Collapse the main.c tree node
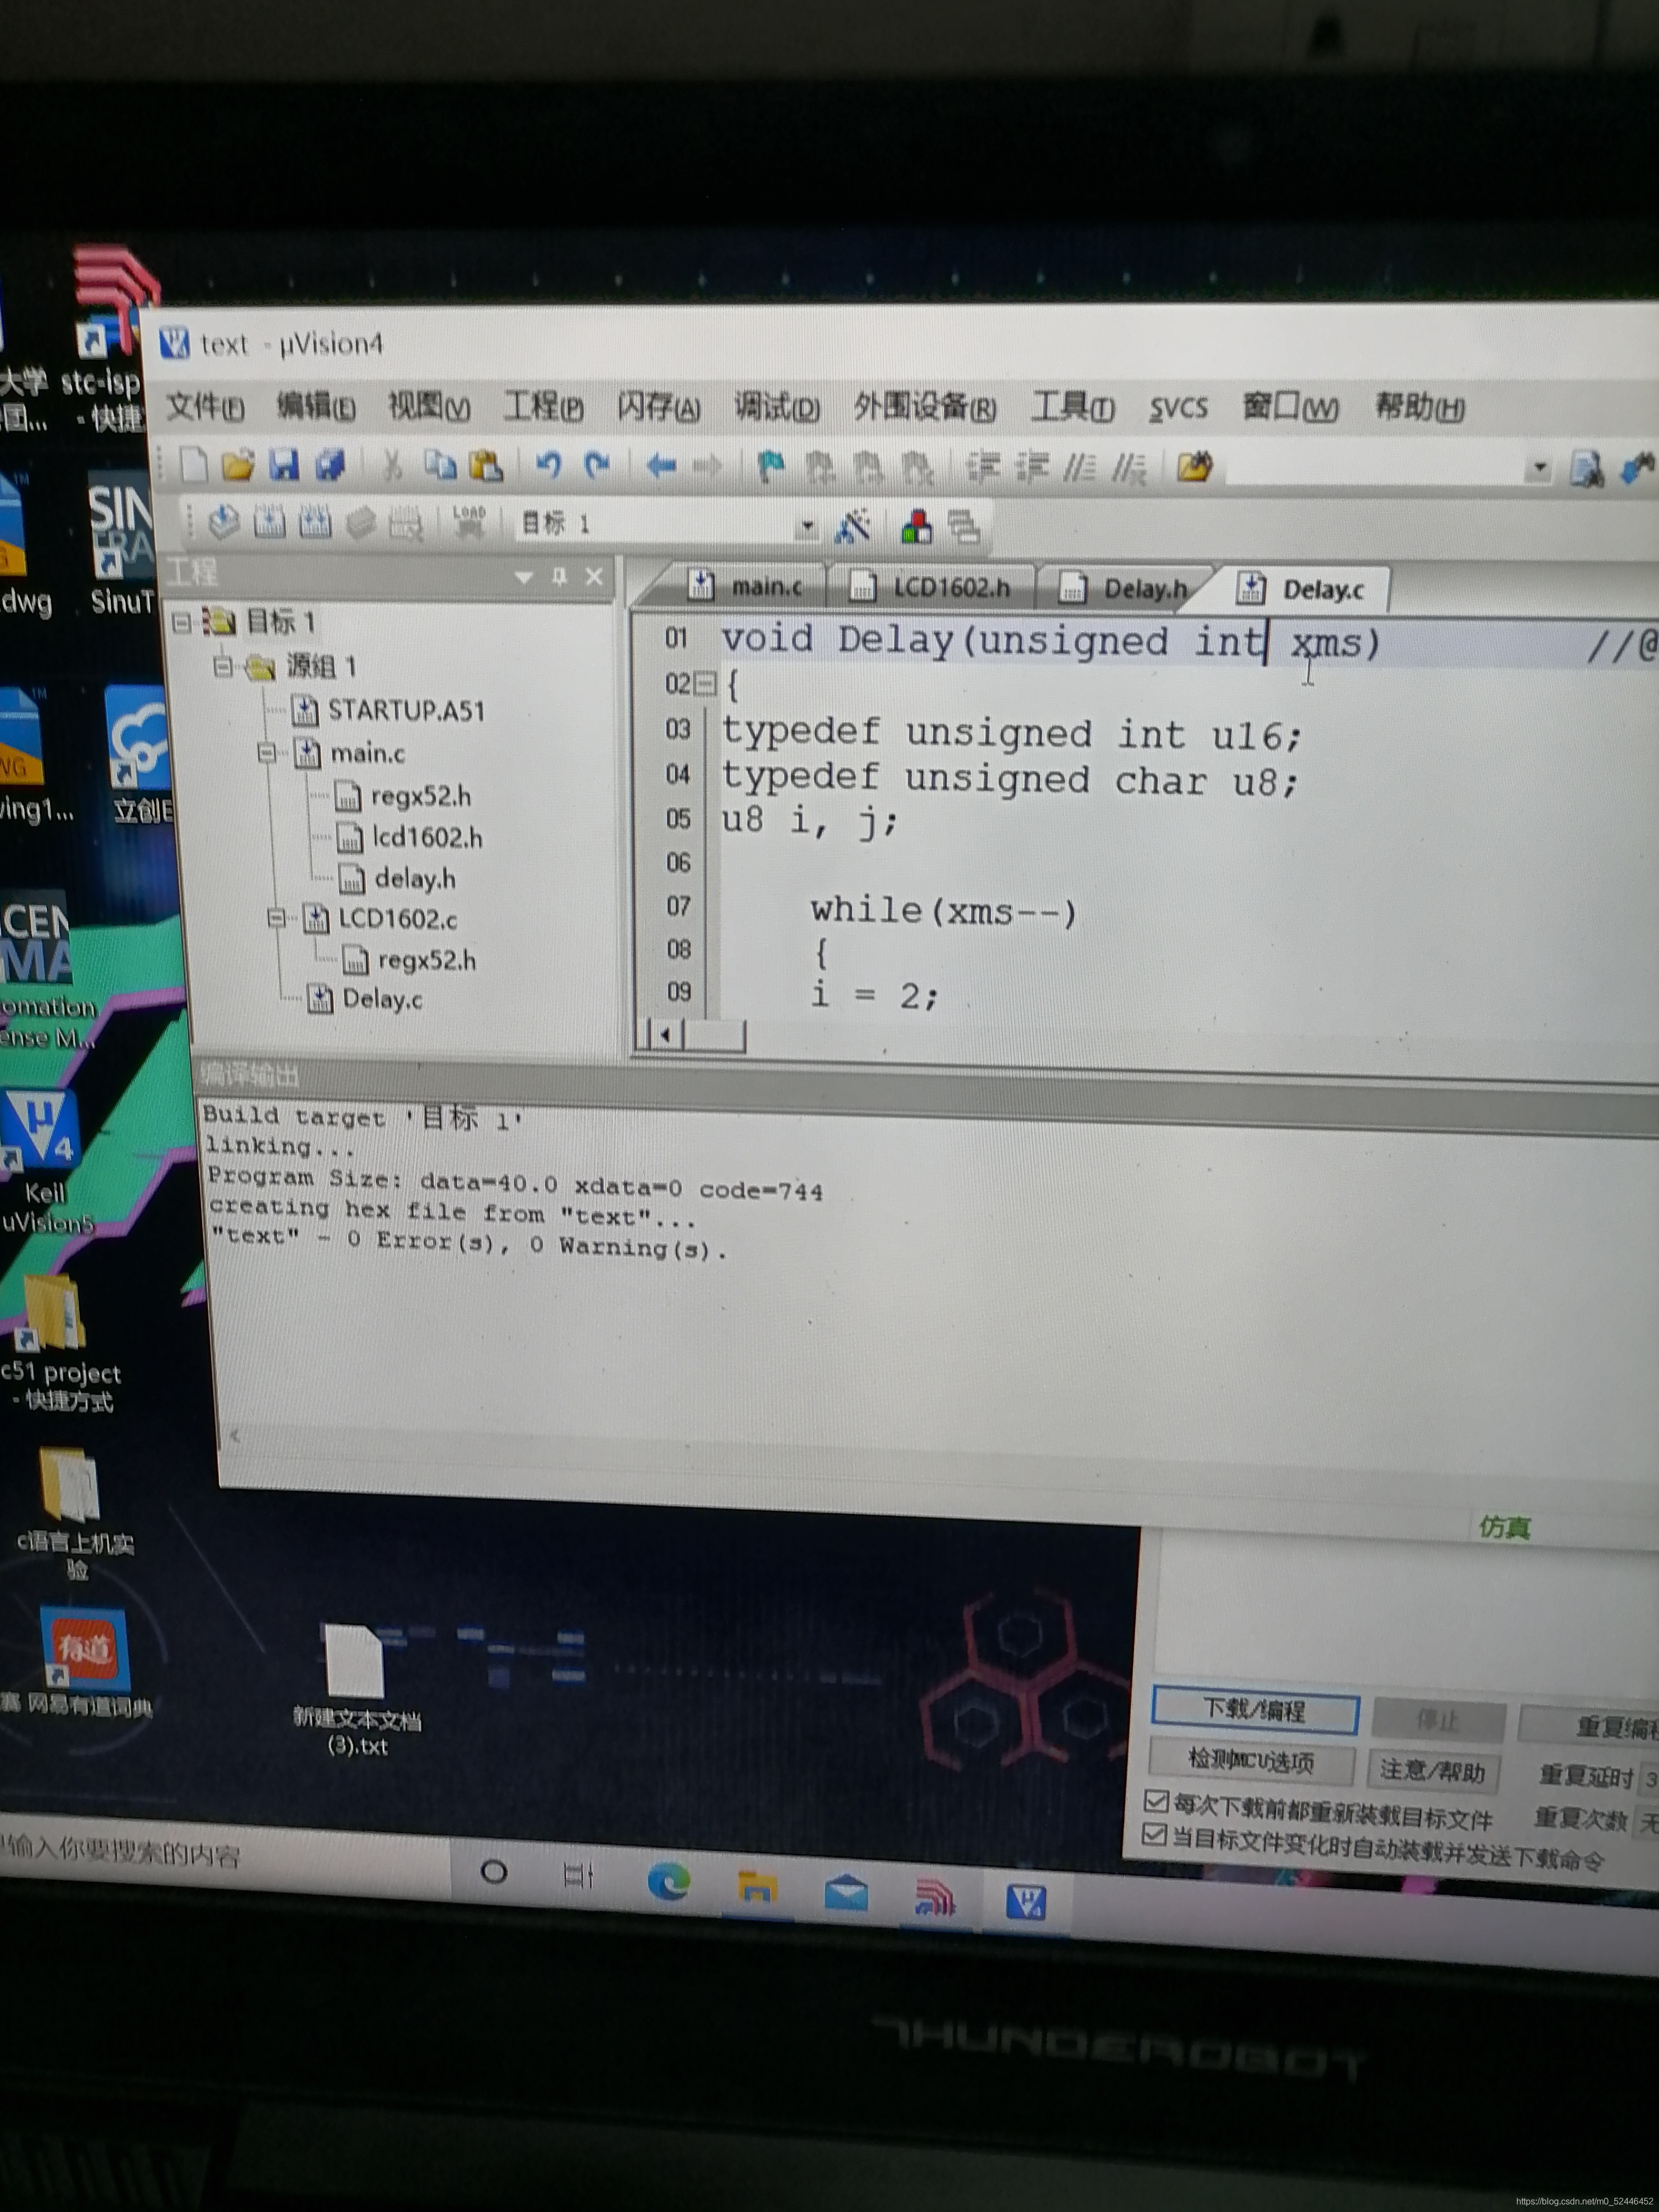The height and width of the screenshot is (2212, 1659). (267, 752)
